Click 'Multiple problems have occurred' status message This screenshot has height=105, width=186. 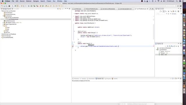137,104
